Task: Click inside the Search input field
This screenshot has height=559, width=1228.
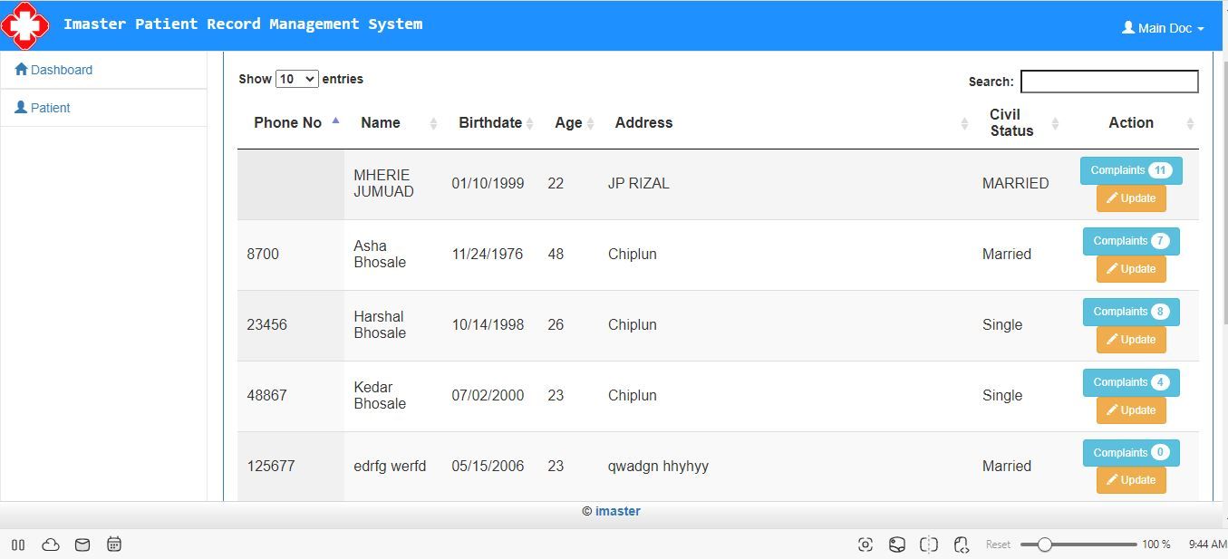Action: [1108, 82]
